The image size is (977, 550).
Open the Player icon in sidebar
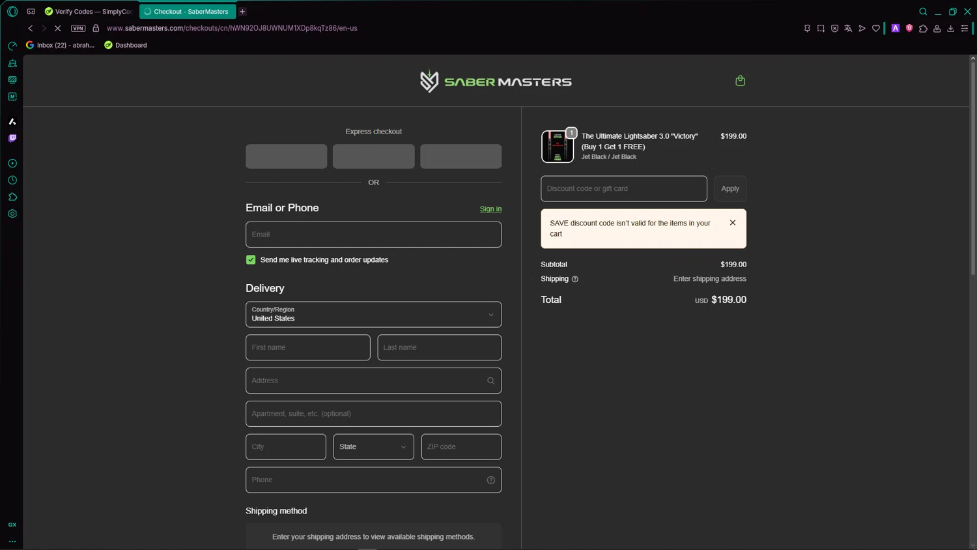pyautogui.click(x=12, y=164)
